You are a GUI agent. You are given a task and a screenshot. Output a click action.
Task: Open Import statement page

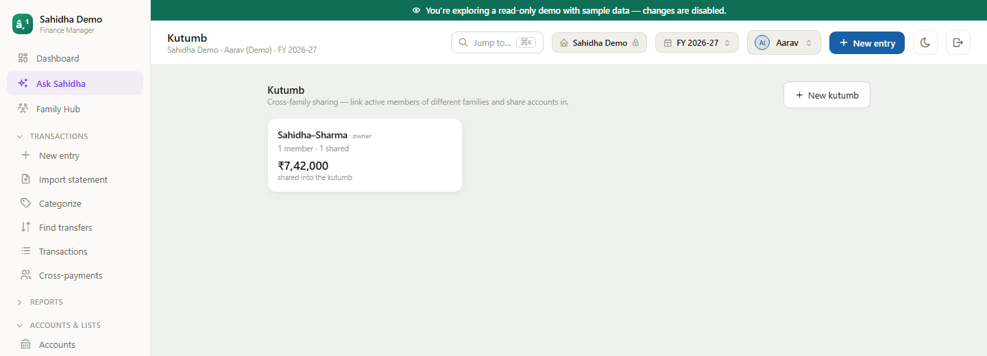pos(75,179)
